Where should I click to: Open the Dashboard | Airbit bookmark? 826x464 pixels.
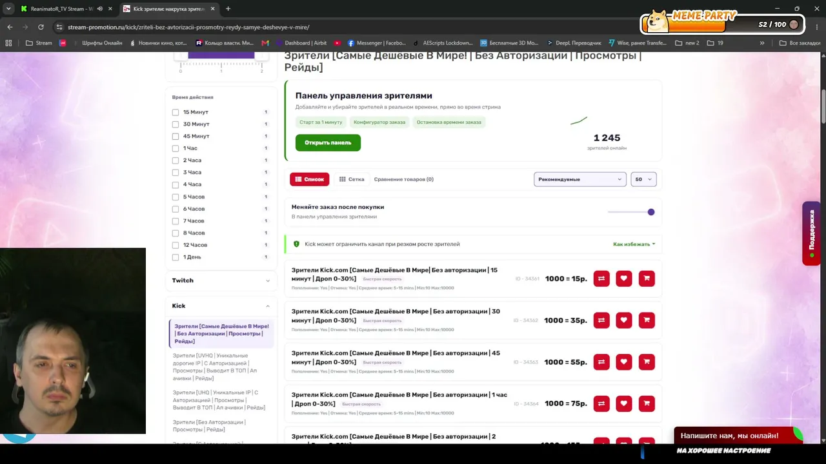tap(301, 43)
